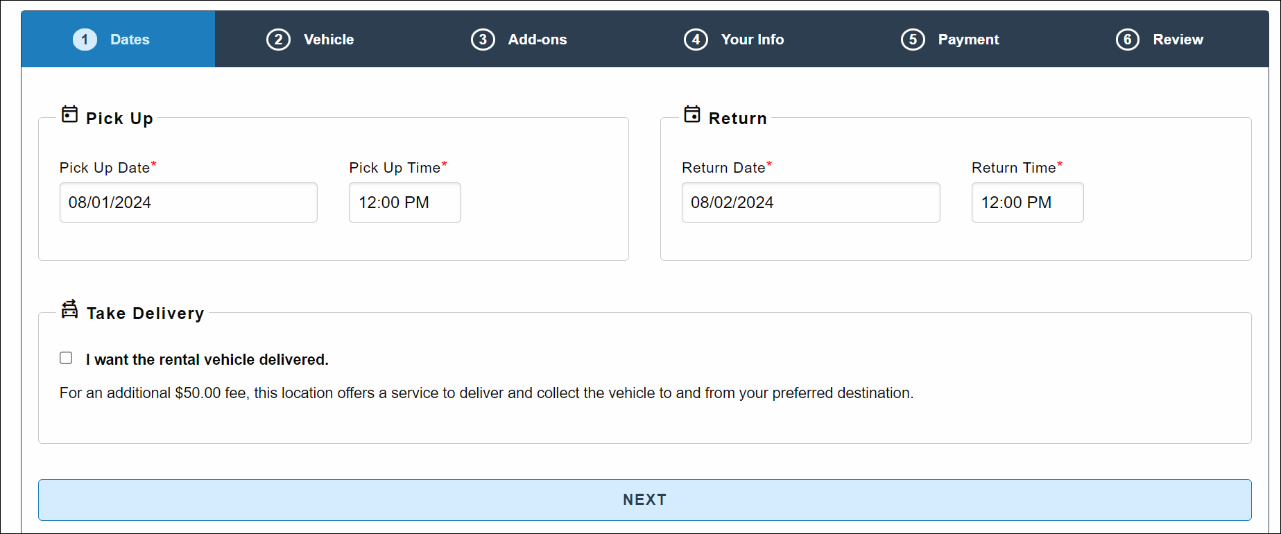1281x534 pixels.
Task: Select the Your Info tab label
Action: tap(753, 40)
